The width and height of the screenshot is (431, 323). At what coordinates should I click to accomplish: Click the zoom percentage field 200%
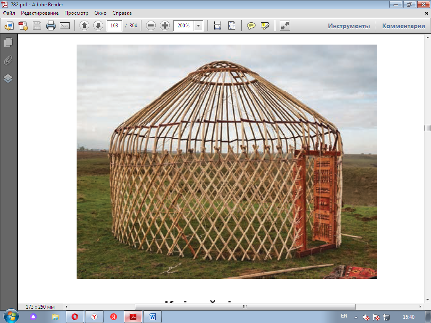click(184, 26)
